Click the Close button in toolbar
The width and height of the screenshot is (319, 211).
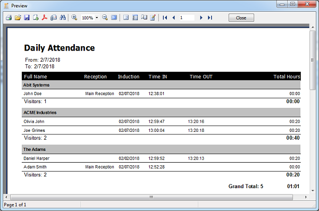[241, 18]
